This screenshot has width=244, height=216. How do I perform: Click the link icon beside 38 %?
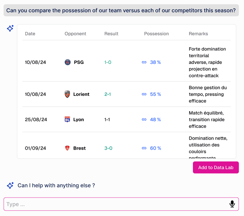[144, 62]
